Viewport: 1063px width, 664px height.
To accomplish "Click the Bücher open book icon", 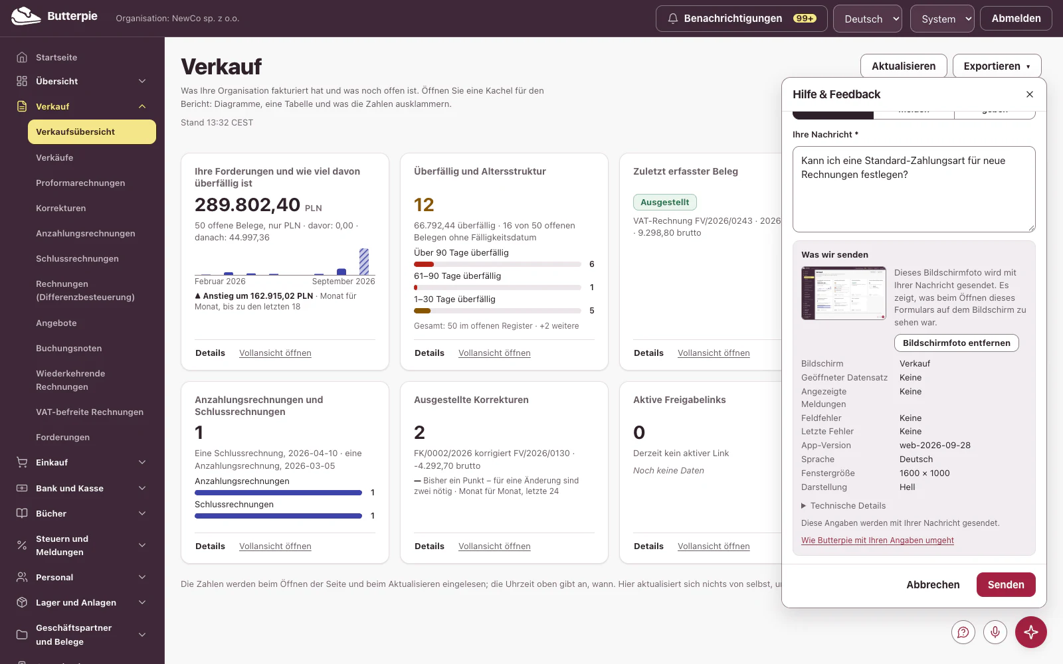I will tap(22, 513).
